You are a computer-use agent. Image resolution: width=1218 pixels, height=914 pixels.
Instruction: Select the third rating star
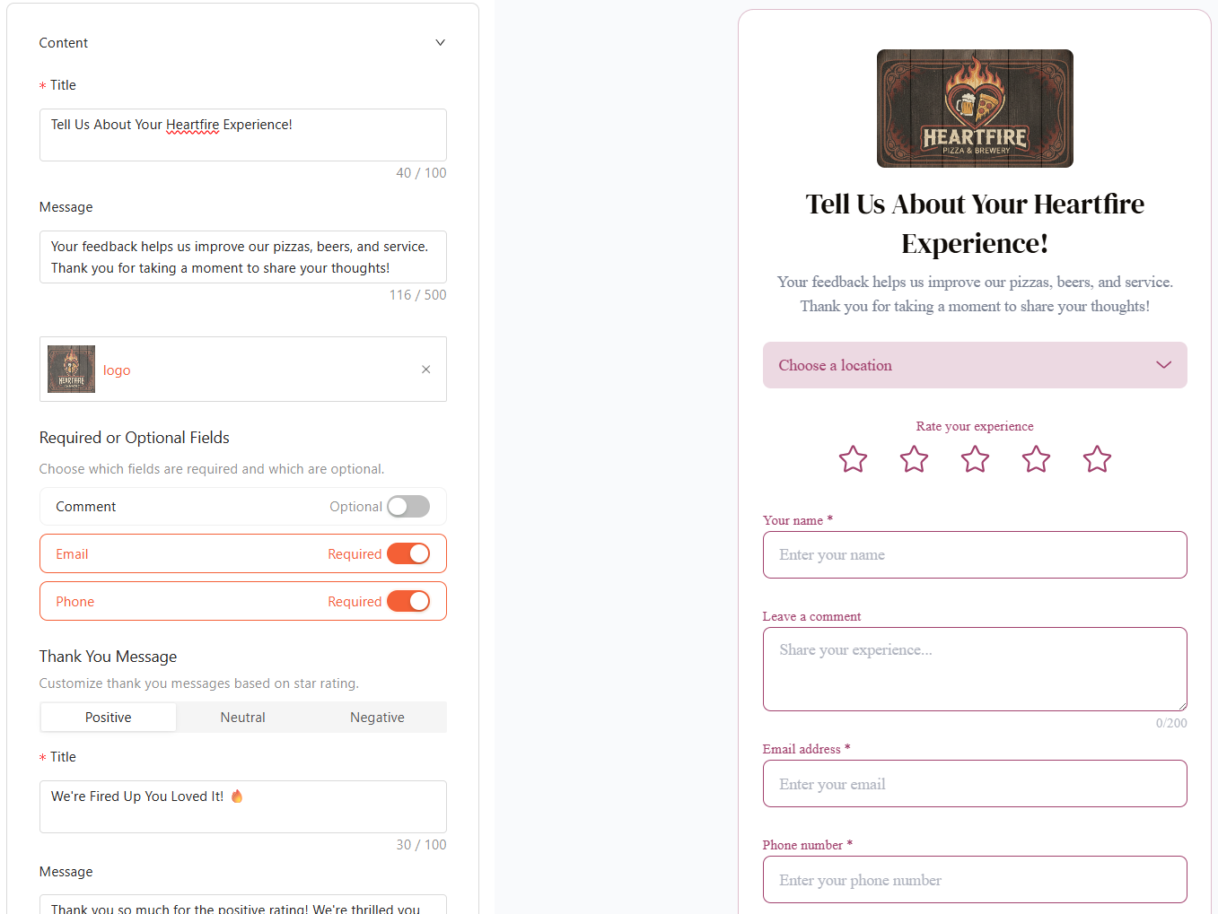(x=975, y=459)
